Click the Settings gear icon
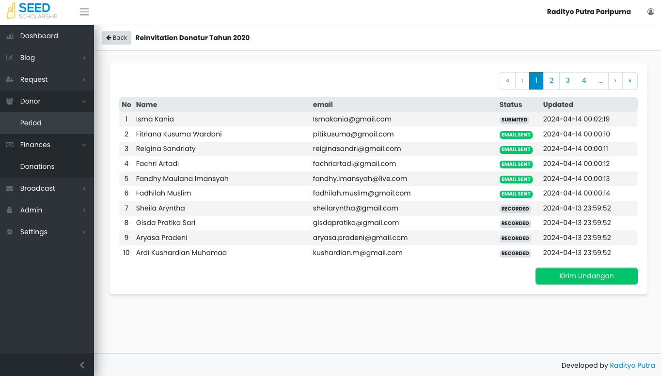Screen dimensions: 661x376 10,232
